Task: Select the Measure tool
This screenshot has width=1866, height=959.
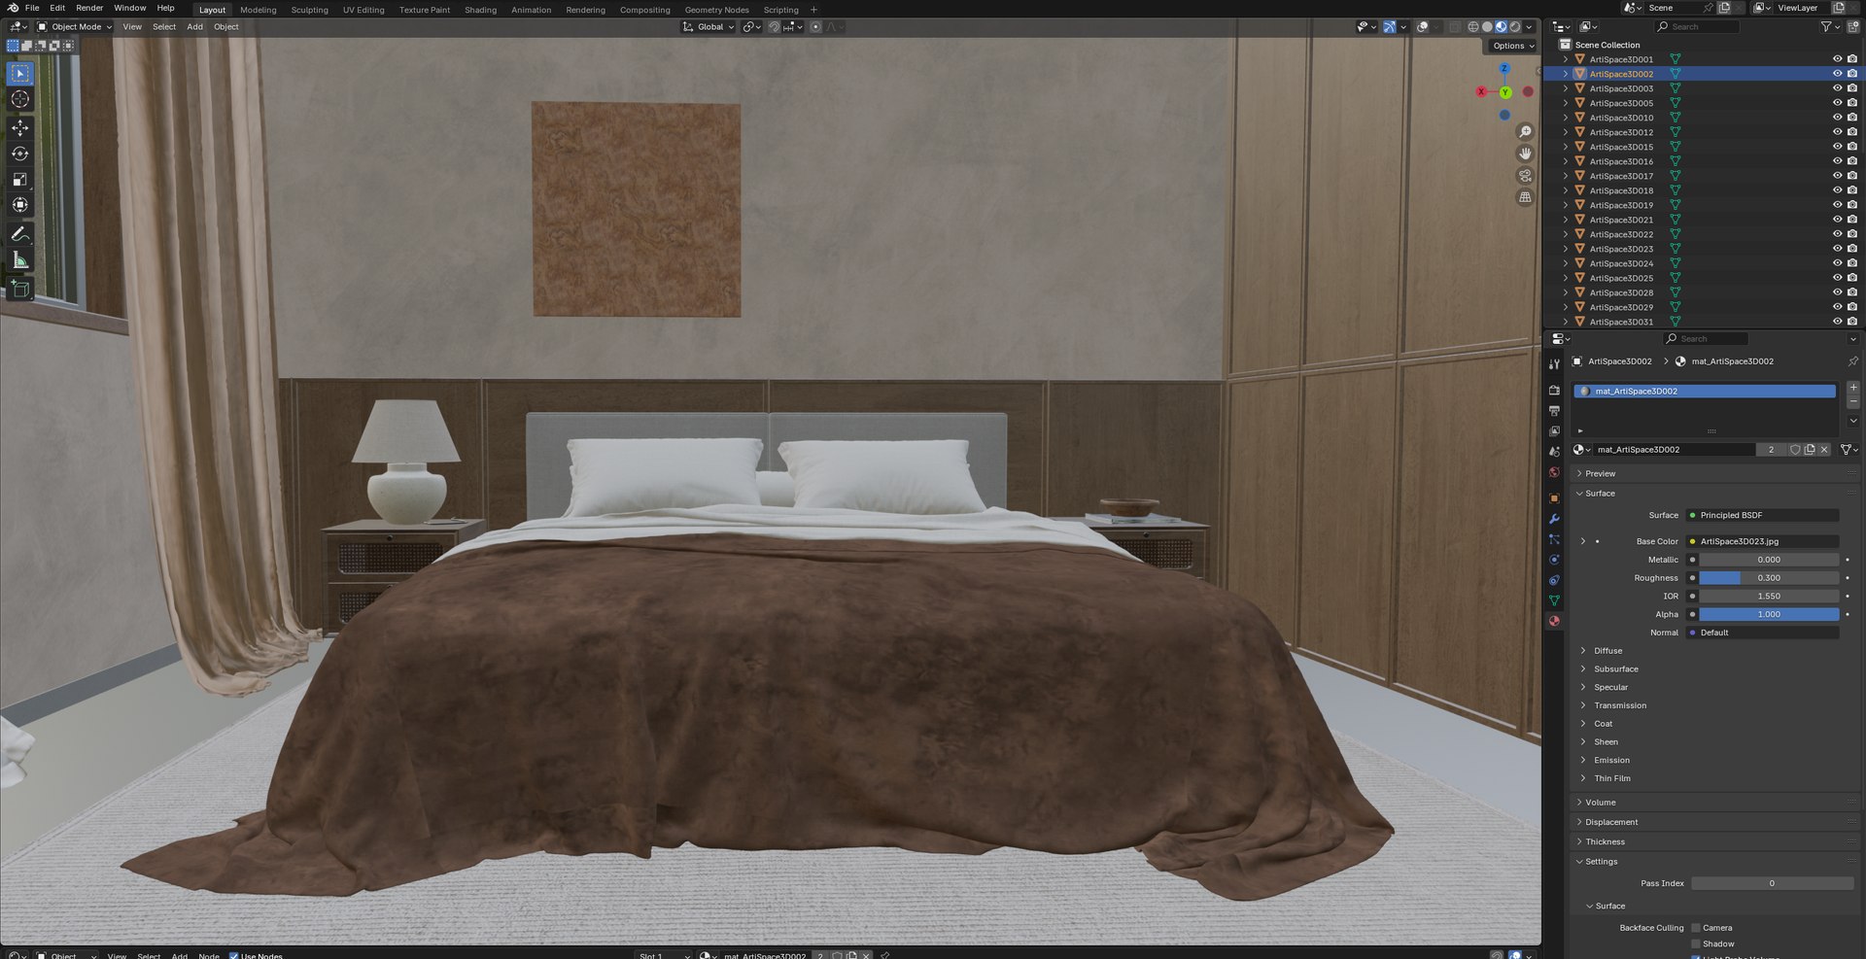Action: click(19, 259)
